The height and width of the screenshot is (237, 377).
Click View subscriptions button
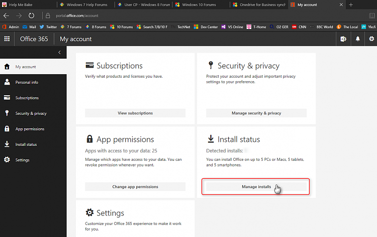click(135, 113)
